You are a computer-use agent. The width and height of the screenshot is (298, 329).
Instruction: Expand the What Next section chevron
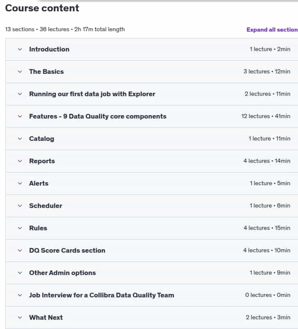pyautogui.click(x=20, y=318)
